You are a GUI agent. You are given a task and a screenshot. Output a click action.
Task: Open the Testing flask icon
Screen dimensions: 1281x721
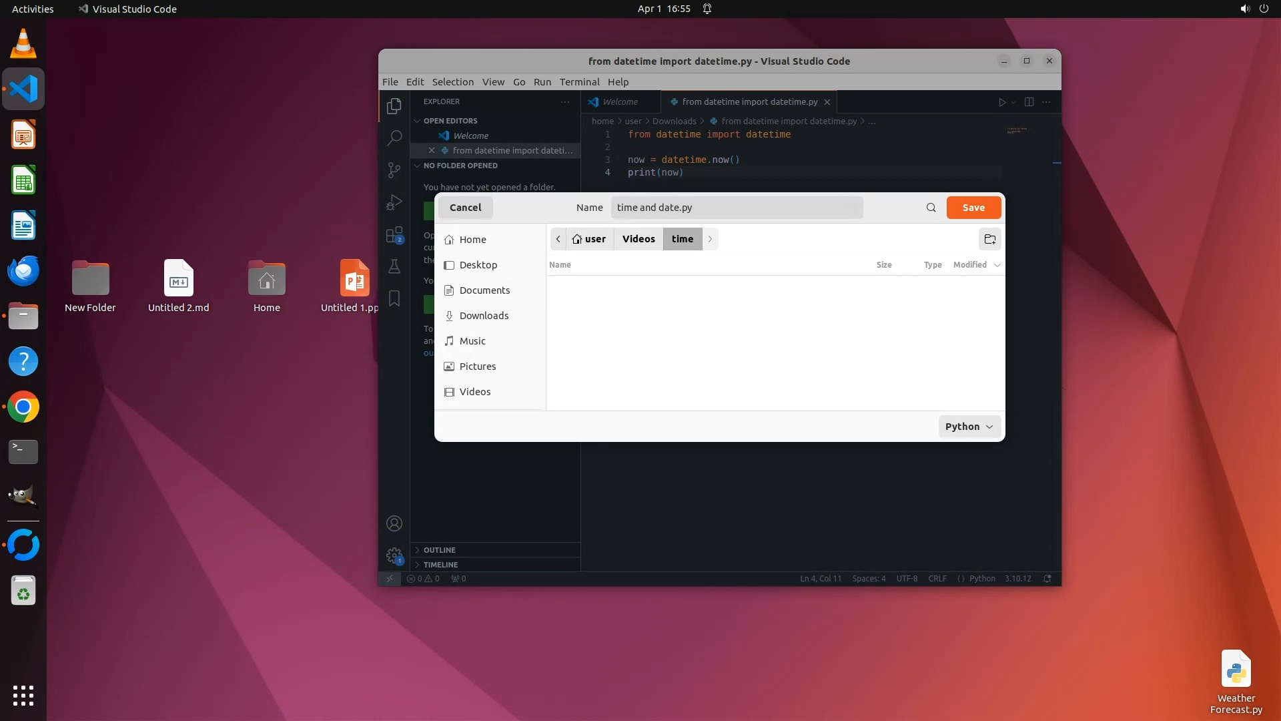pyautogui.click(x=394, y=267)
